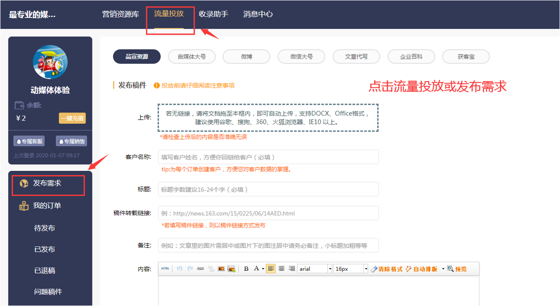Click the orange info icon before 投放前请仔细阅读注意事项
The image size is (560, 306).
click(157, 86)
